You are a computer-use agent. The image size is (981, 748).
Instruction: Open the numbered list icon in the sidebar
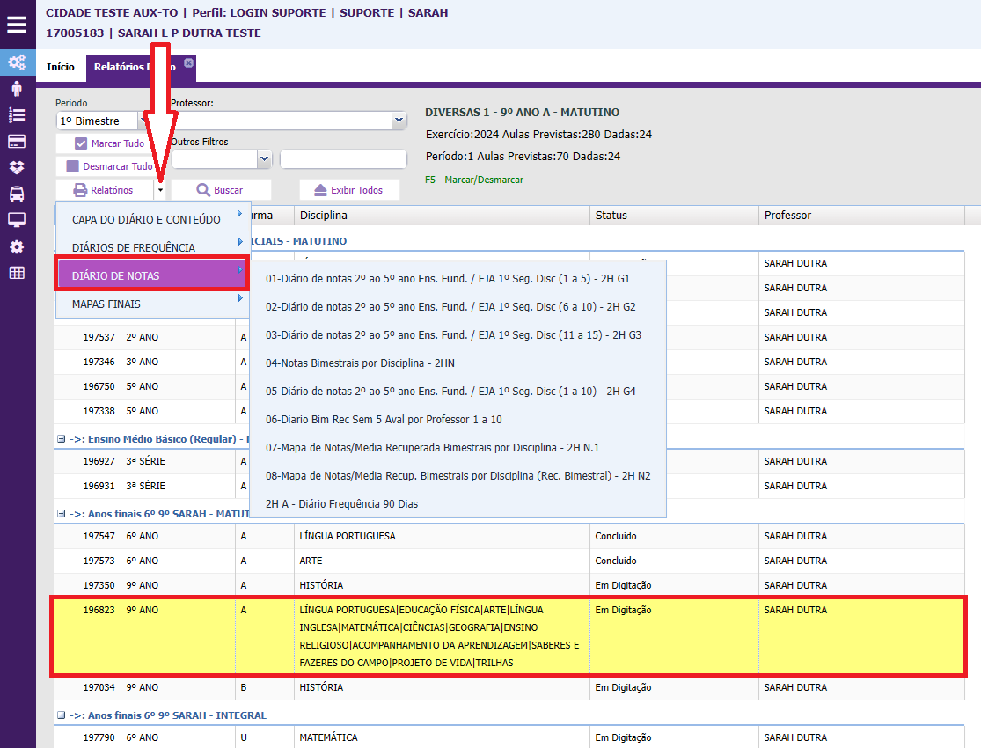tap(17, 114)
